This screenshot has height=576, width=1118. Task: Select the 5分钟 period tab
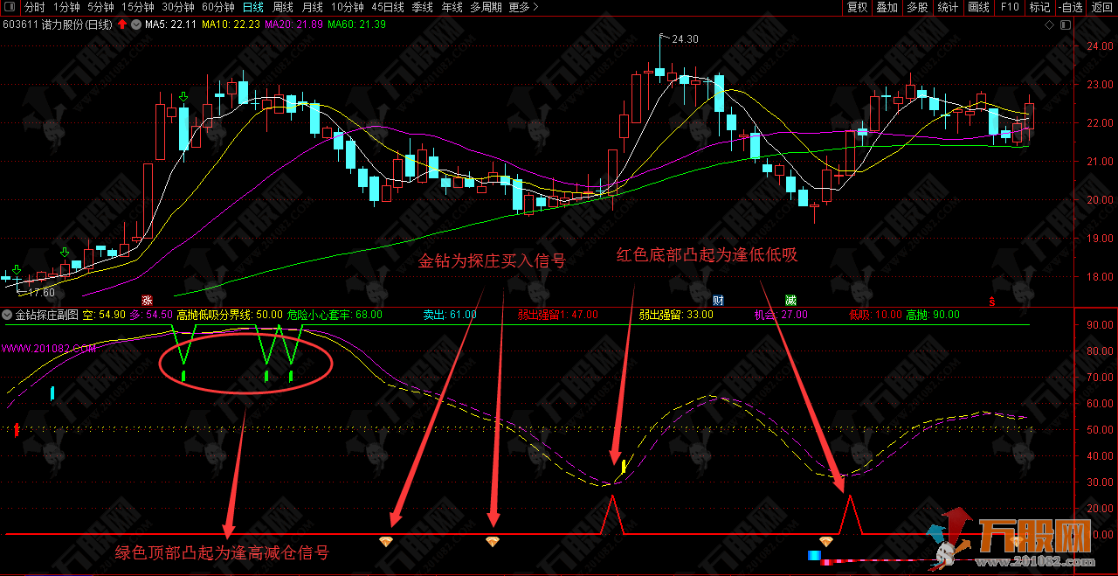[x=100, y=7]
